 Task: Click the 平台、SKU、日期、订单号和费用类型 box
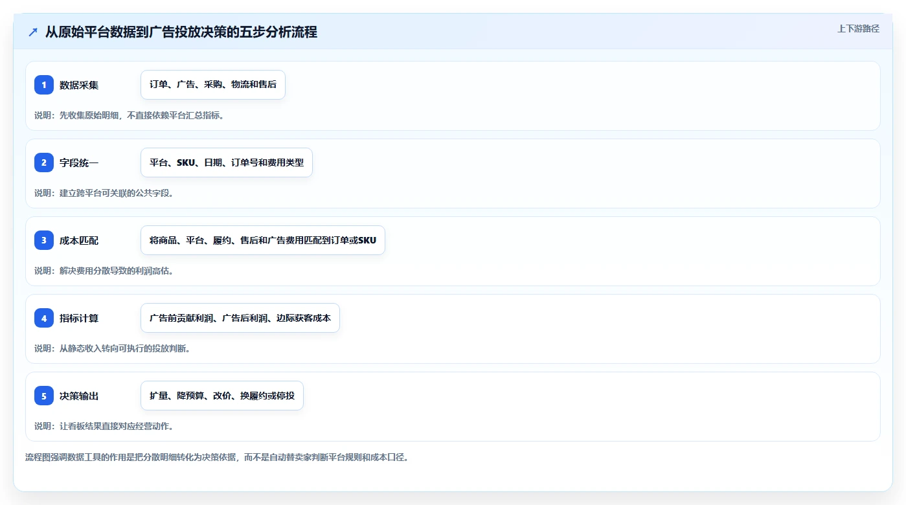[227, 163]
